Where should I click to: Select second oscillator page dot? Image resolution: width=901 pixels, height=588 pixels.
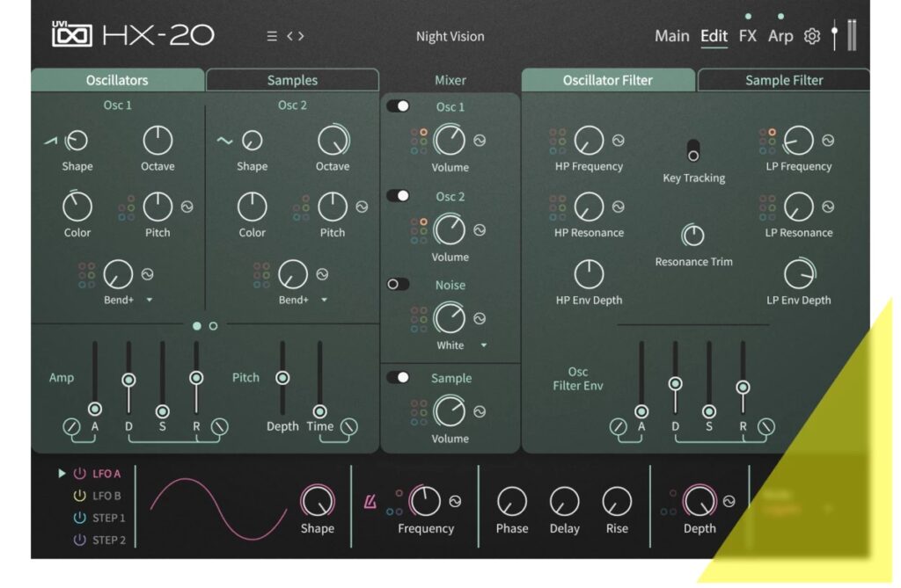pos(213,326)
